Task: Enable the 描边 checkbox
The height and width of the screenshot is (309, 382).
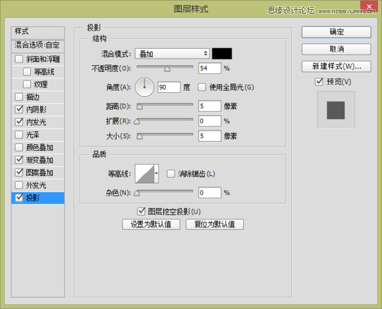Action: coord(19,97)
